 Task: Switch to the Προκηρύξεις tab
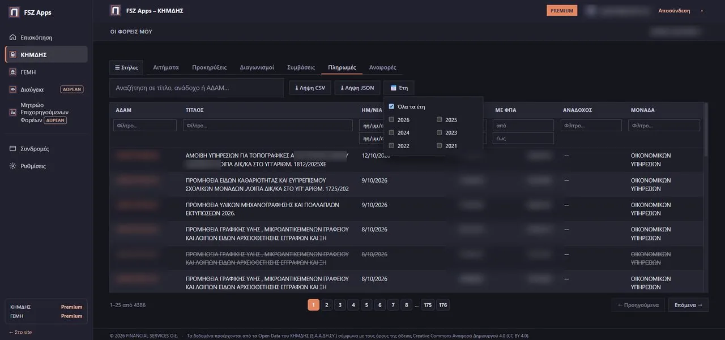[x=210, y=67]
